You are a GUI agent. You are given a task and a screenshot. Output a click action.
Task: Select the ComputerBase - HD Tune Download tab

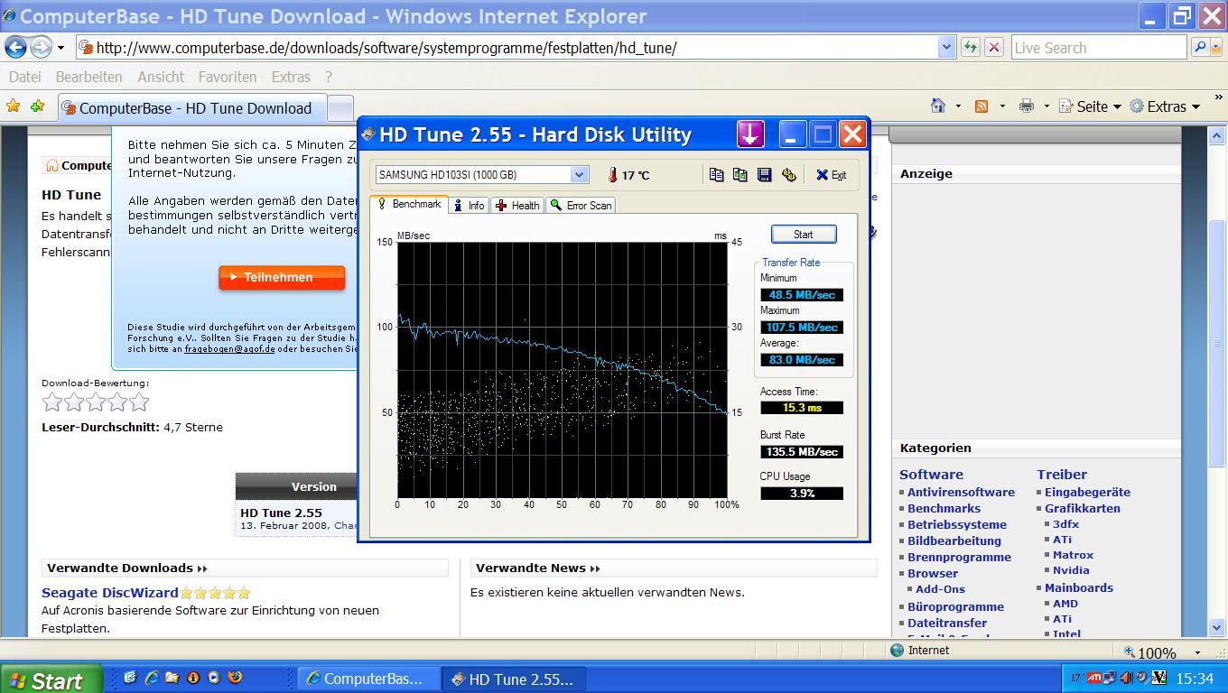191,108
